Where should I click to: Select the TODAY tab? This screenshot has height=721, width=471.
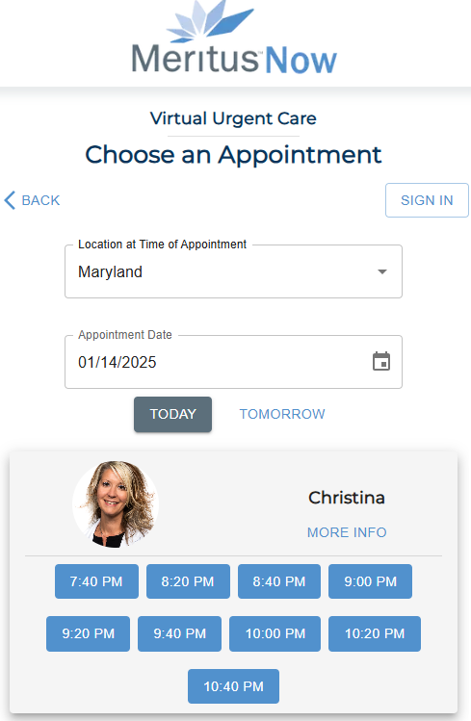[x=173, y=414]
